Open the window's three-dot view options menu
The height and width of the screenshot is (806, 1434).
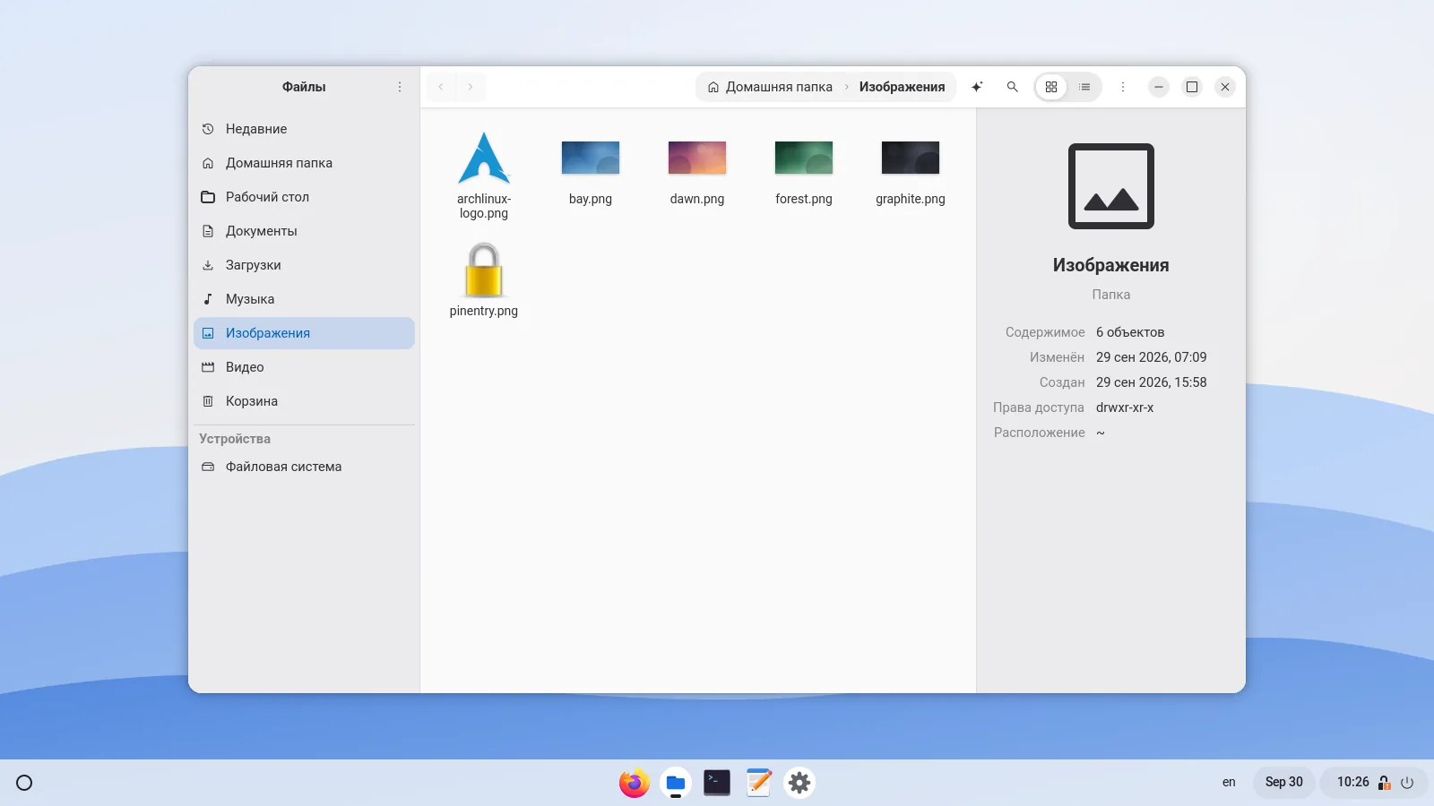pos(1122,87)
